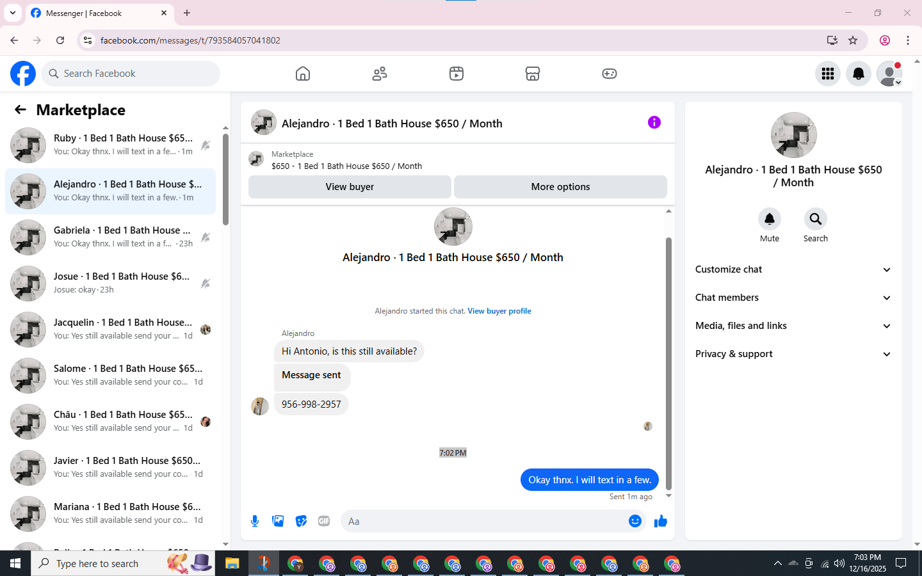This screenshot has width=922, height=576.
Task: Mute this chat with bell button
Action: tap(770, 219)
